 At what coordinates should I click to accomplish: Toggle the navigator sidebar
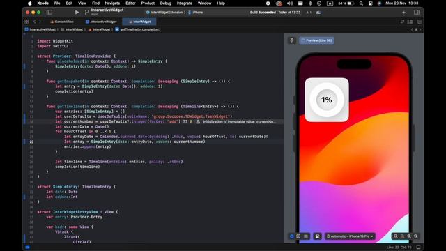[x=49, y=13]
